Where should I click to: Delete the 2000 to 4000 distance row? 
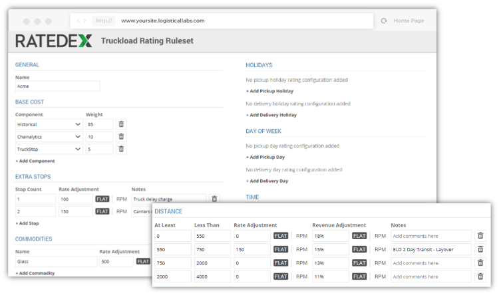pyautogui.click(x=481, y=276)
